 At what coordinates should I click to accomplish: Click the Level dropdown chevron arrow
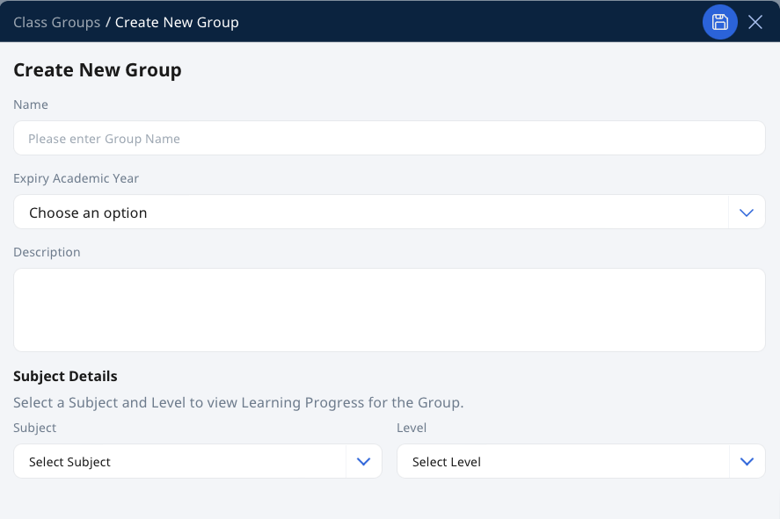pyautogui.click(x=747, y=462)
